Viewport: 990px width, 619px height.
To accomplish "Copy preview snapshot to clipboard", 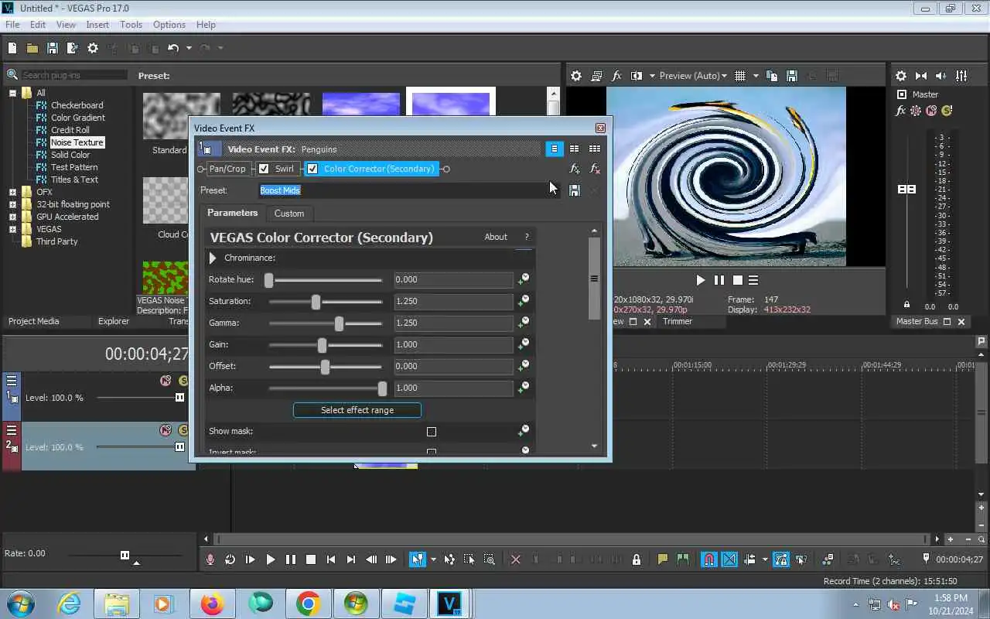I will (772, 76).
